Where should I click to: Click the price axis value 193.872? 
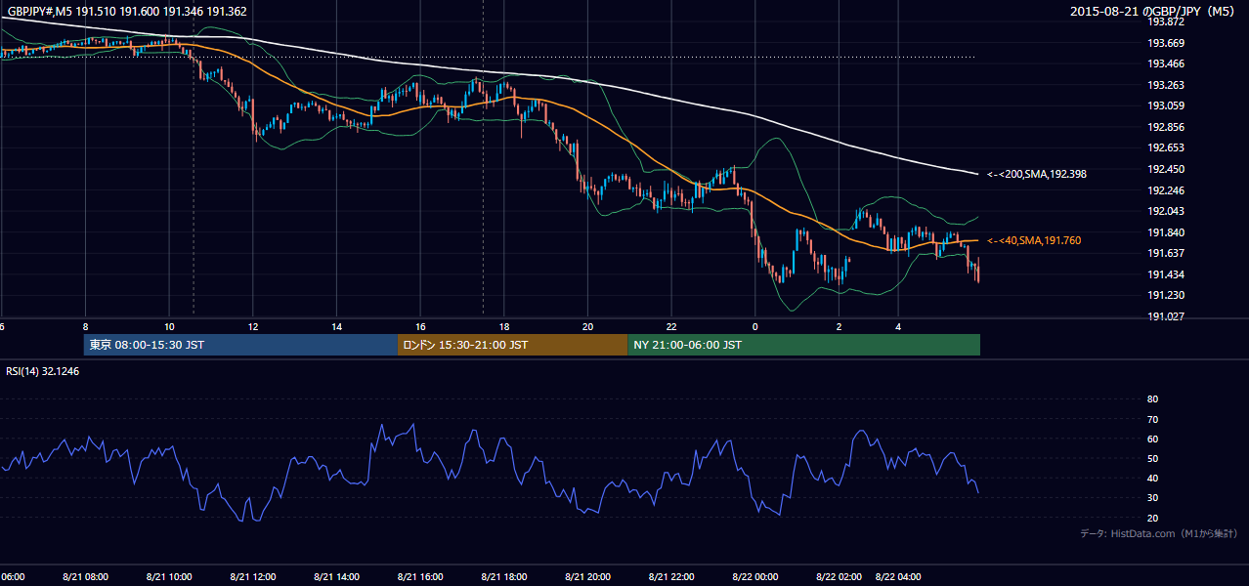[1167, 21]
